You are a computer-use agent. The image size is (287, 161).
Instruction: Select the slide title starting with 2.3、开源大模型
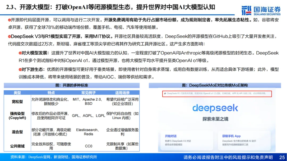click(111, 7)
